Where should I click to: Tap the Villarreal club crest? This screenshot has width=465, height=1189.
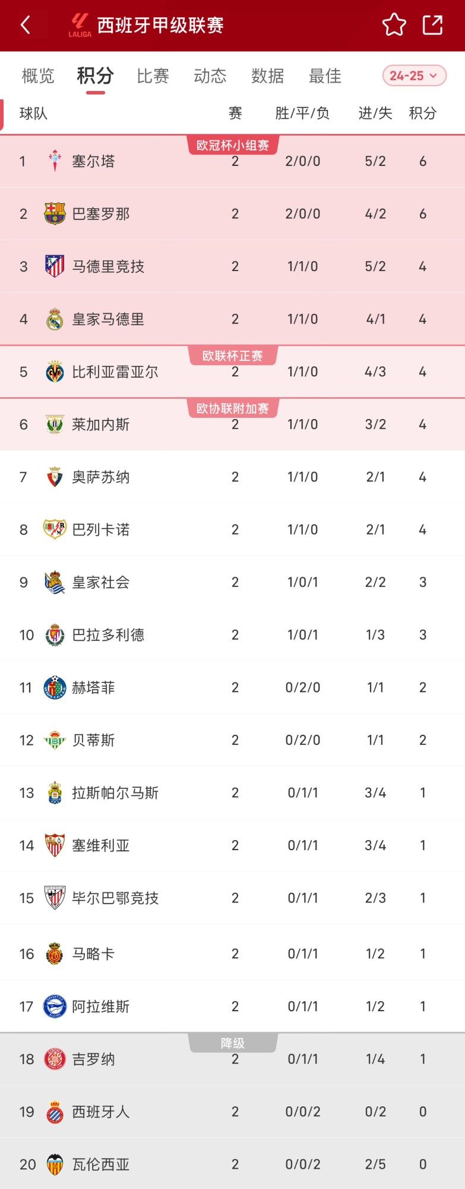point(55,372)
